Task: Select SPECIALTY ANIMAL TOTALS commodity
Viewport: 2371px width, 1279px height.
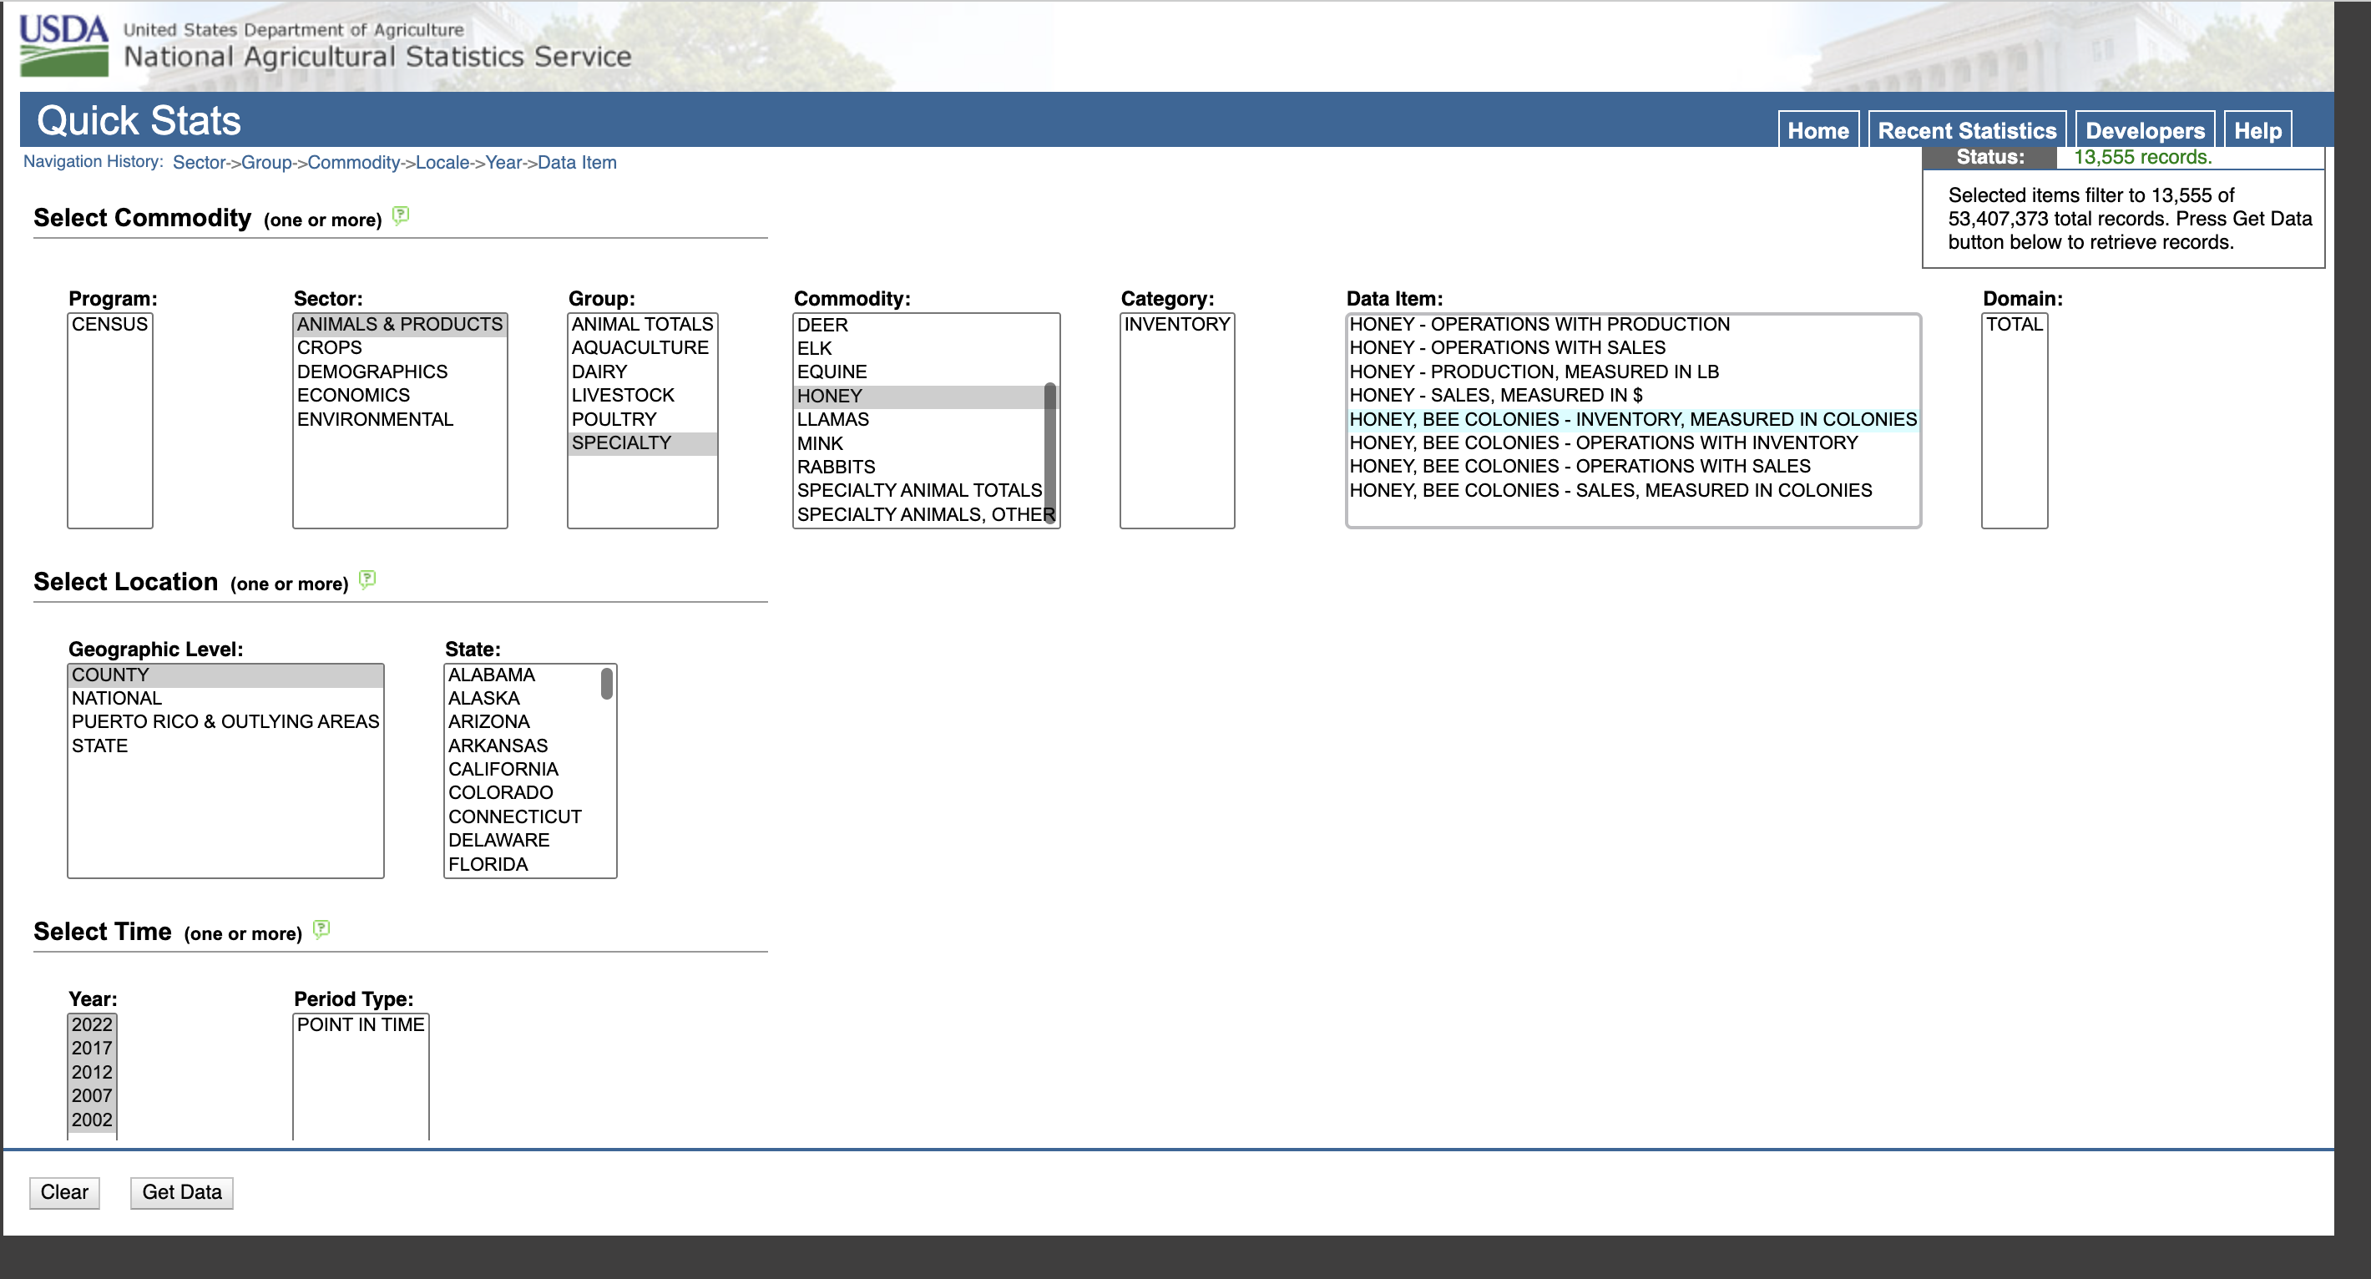Action: click(918, 490)
